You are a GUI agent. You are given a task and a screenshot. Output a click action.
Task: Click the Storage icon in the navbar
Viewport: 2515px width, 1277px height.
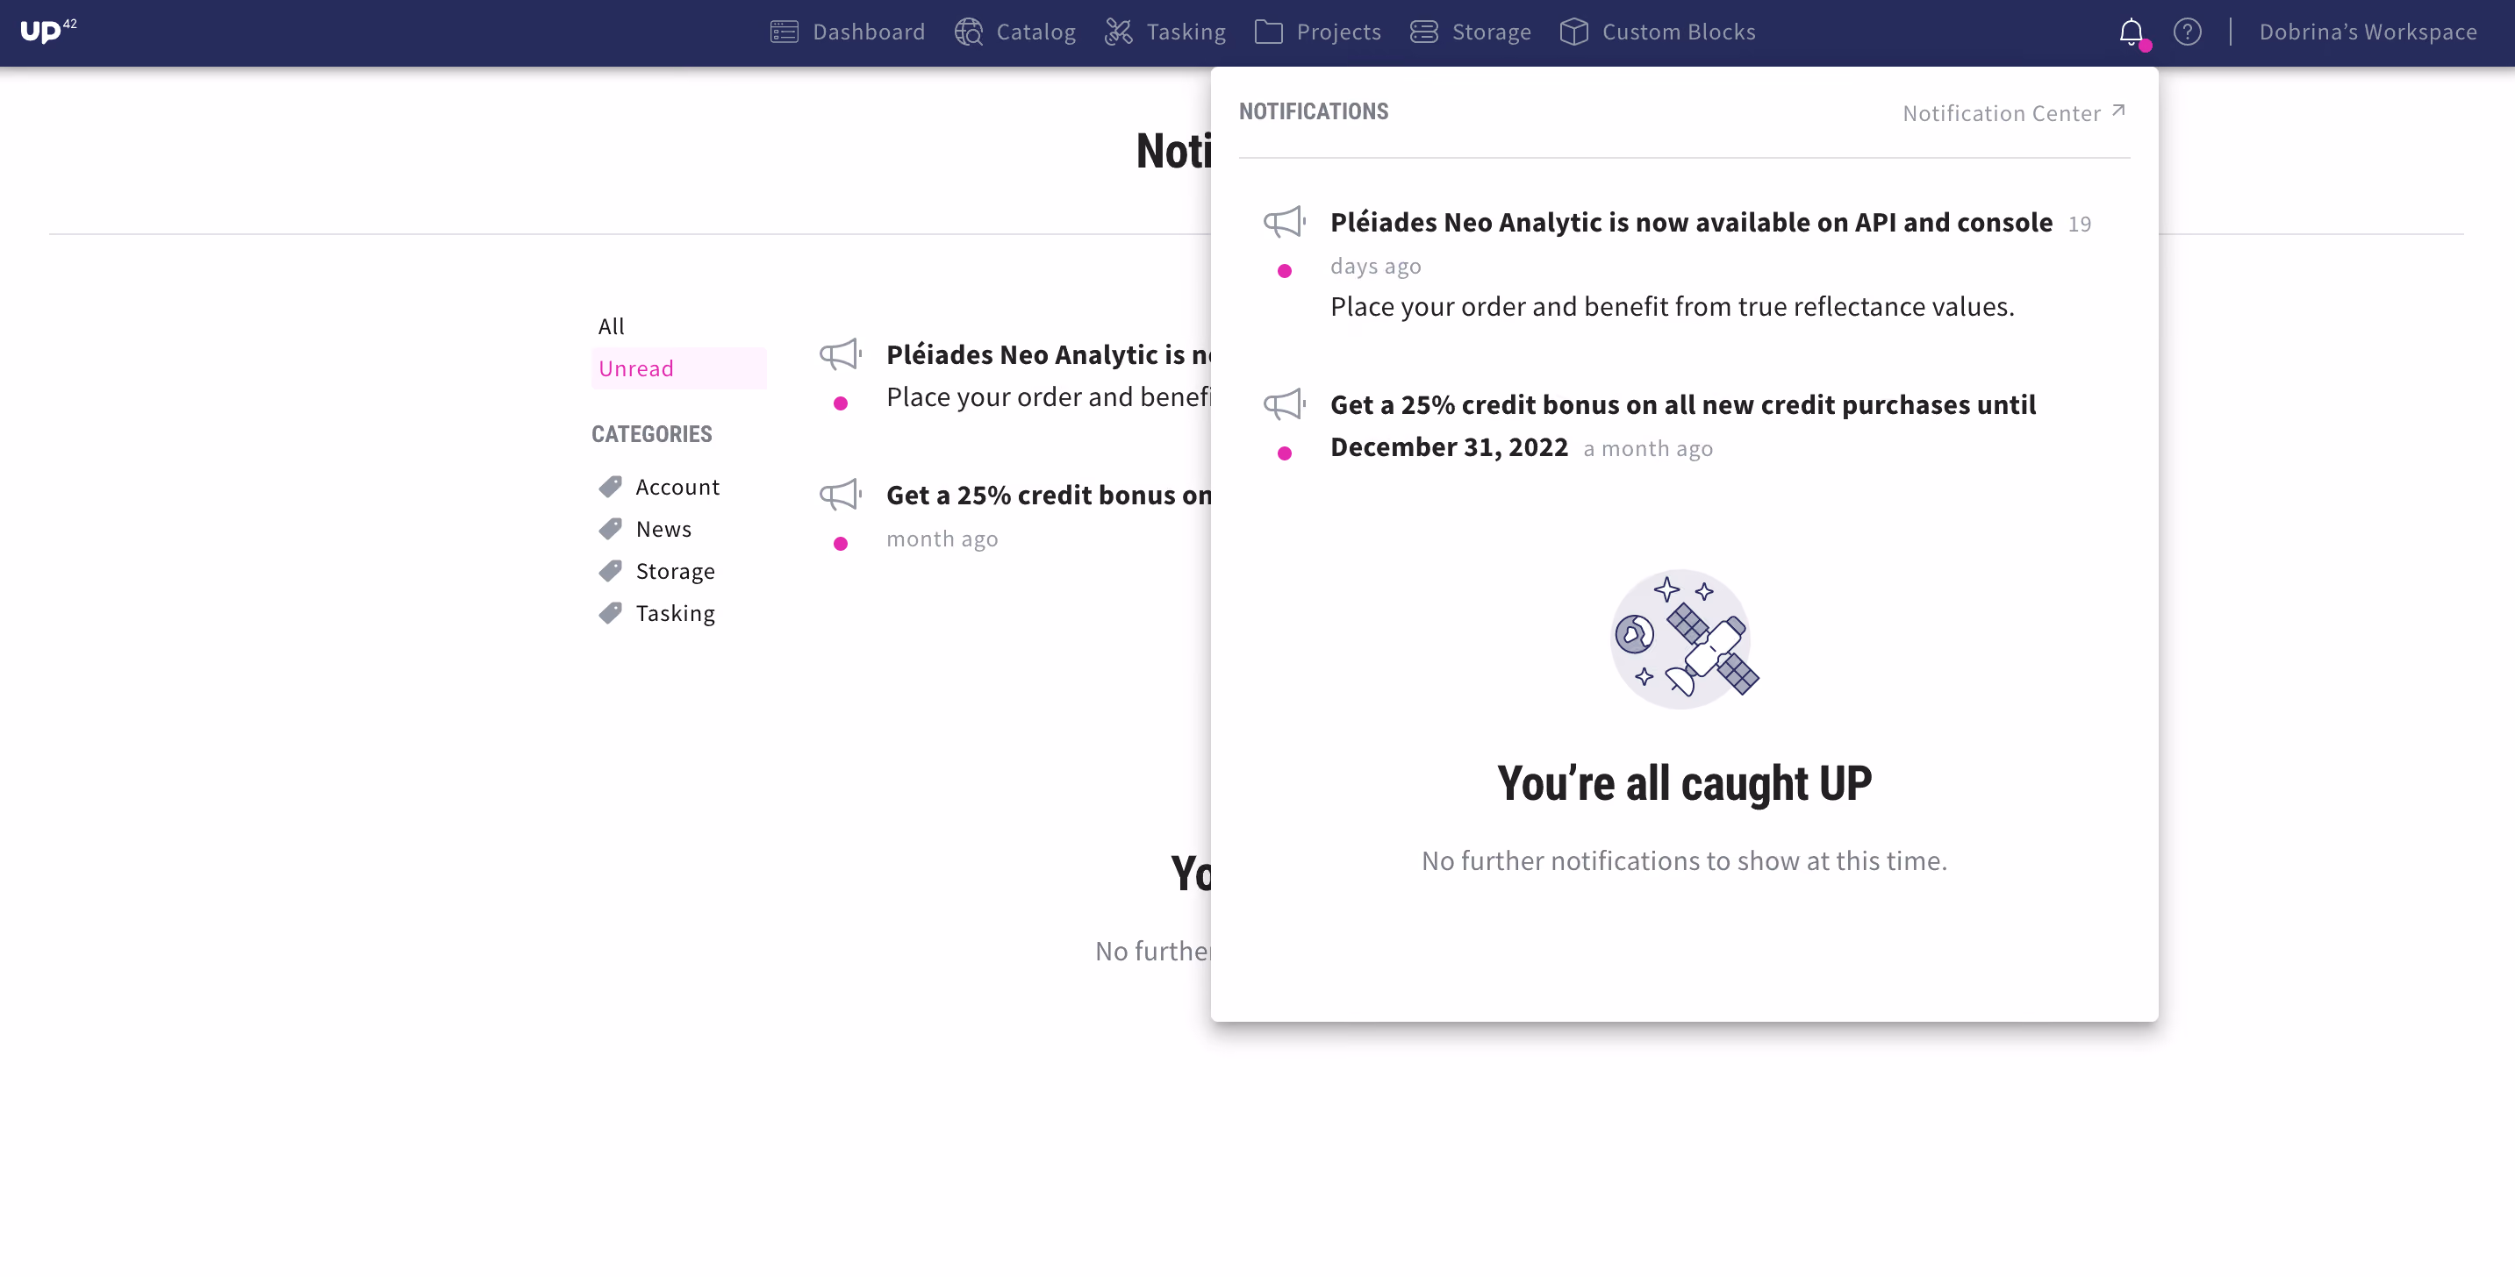tap(1423, 32)
